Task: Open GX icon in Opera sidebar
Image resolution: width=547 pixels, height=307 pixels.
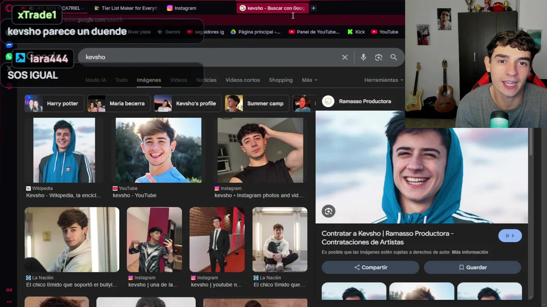Action: pos(9,290)
